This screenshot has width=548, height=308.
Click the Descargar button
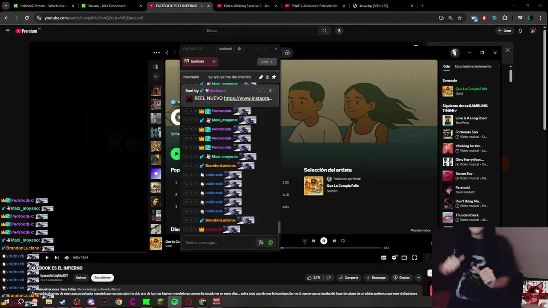[x=376, y=278]
